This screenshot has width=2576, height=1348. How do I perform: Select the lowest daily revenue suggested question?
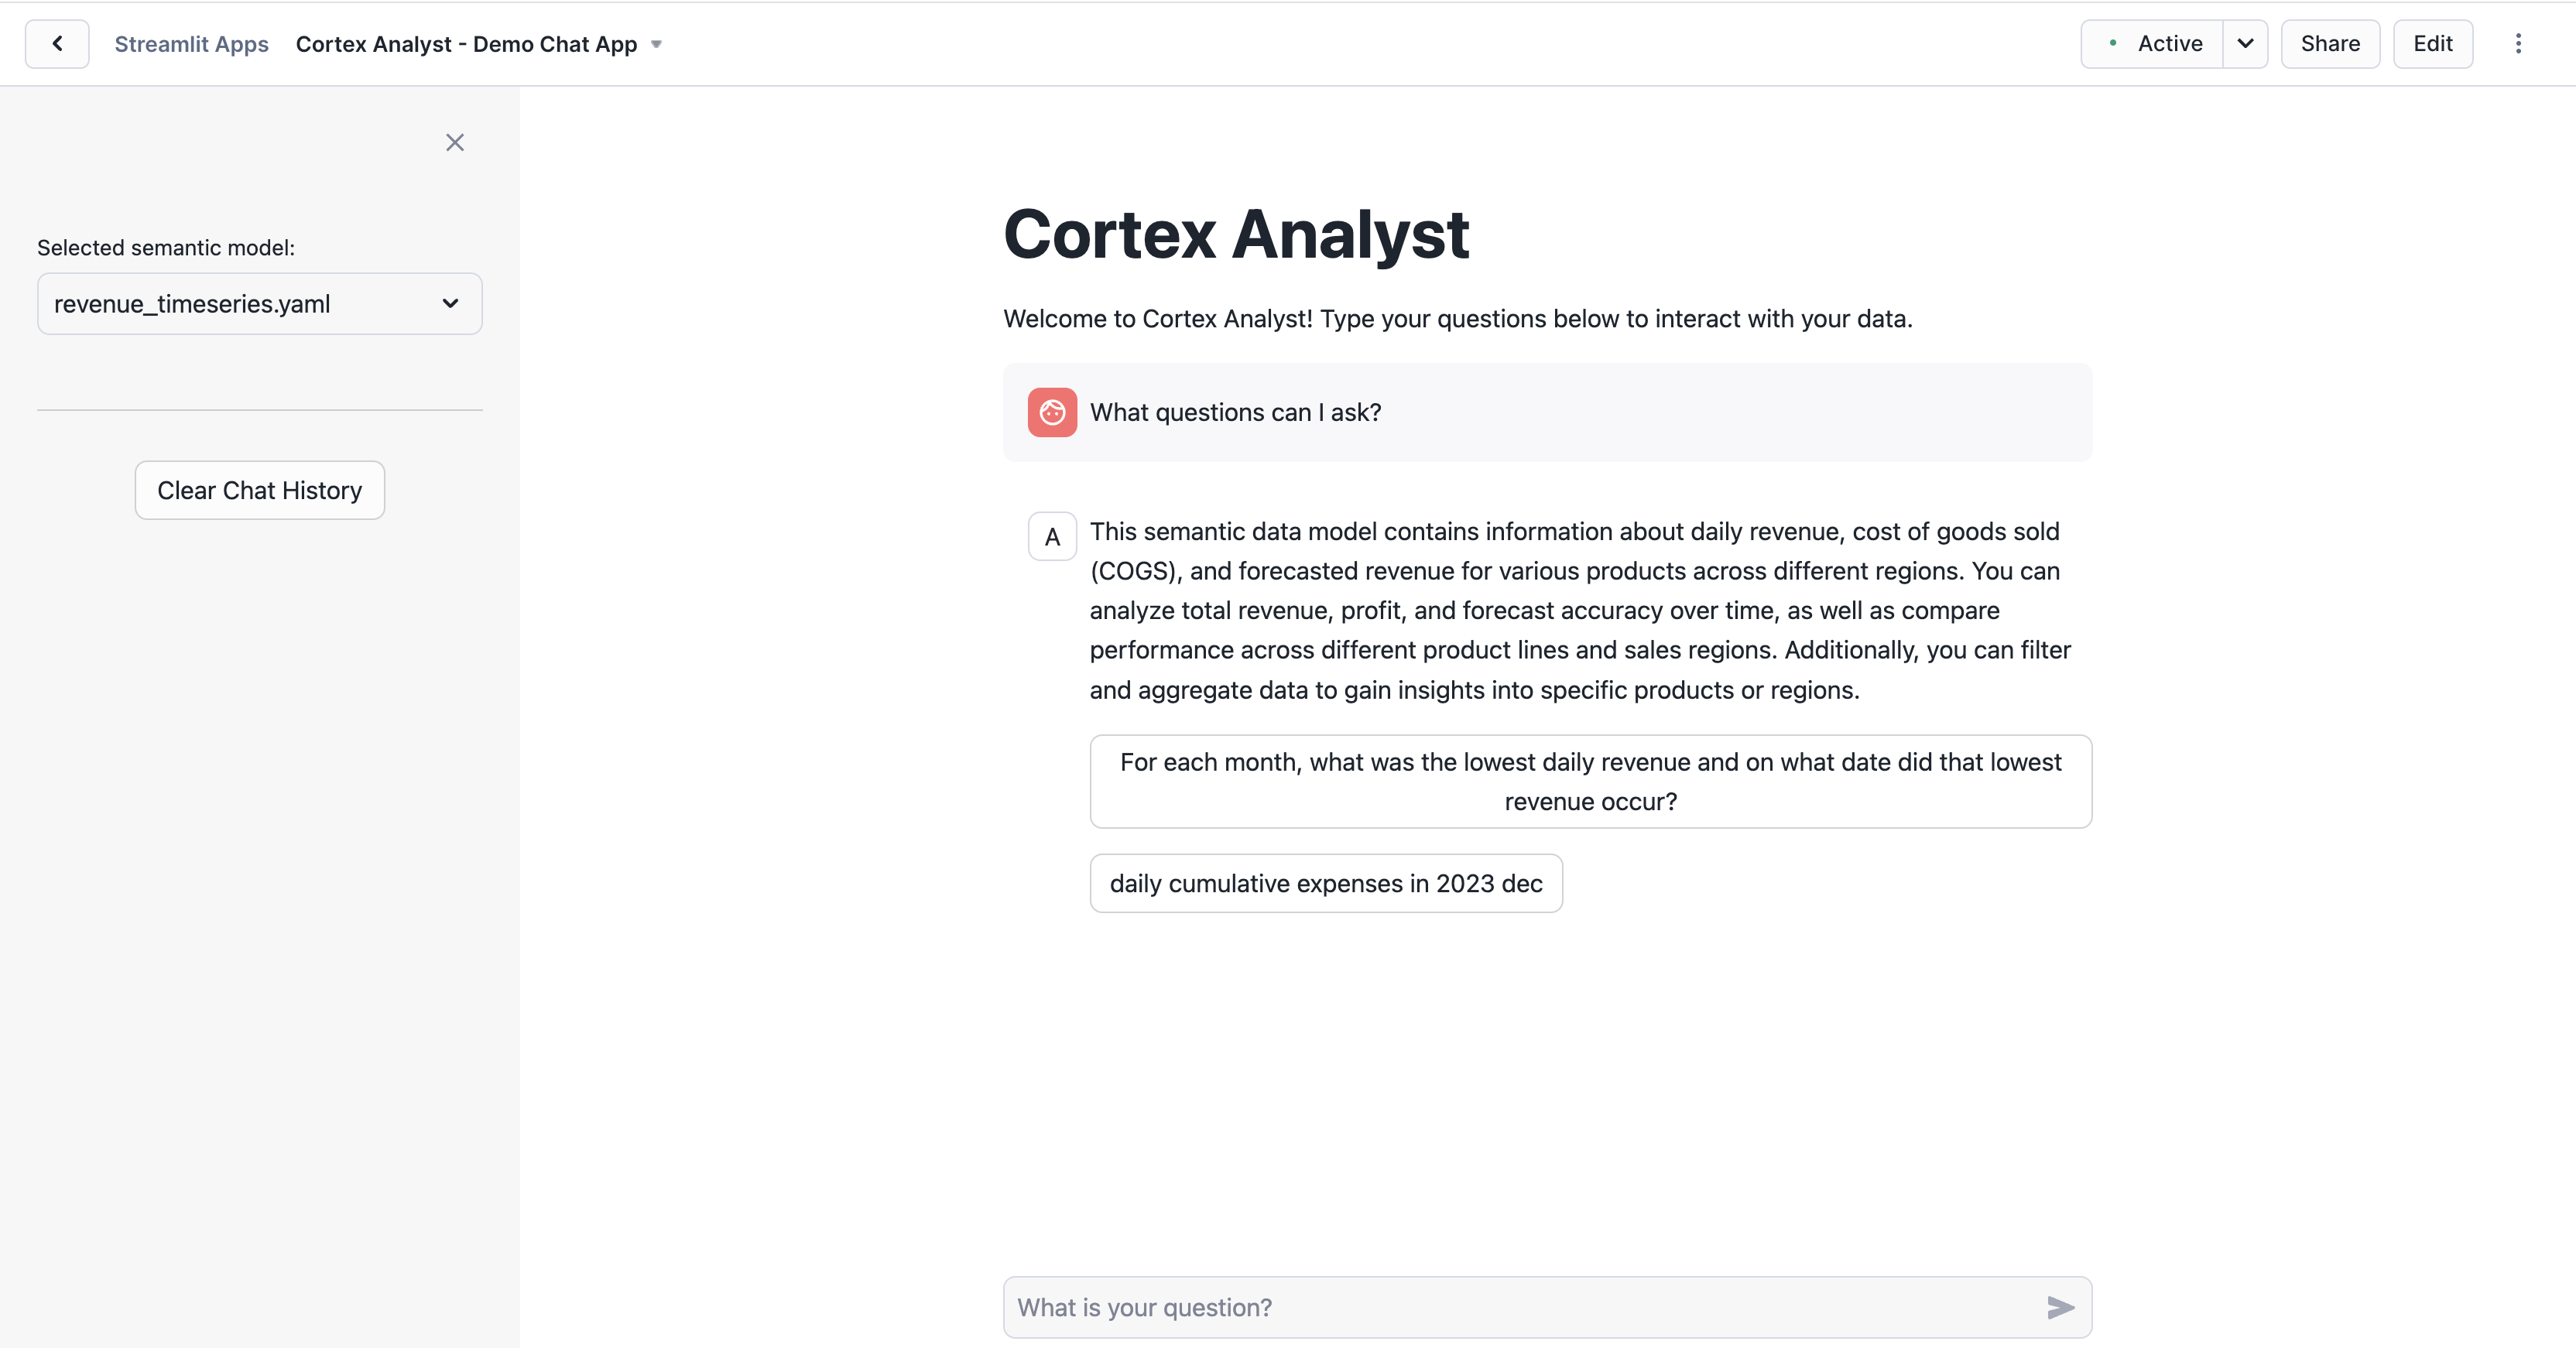pyautogui.click(x=1590, y=781)
